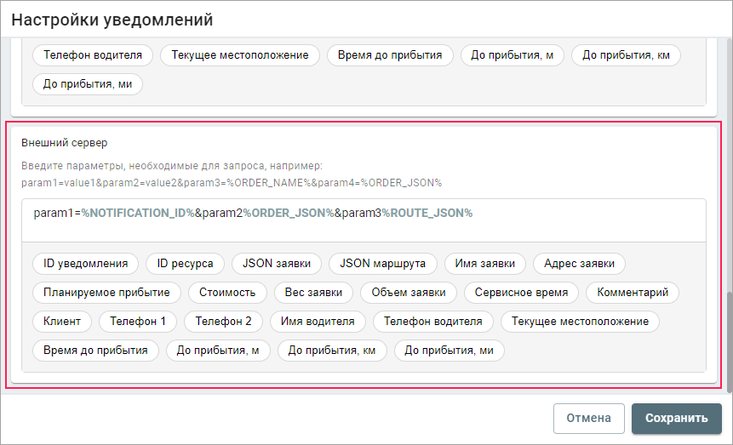Select the "Комментарий" chip
733x445 pixels.
point(633,293)
